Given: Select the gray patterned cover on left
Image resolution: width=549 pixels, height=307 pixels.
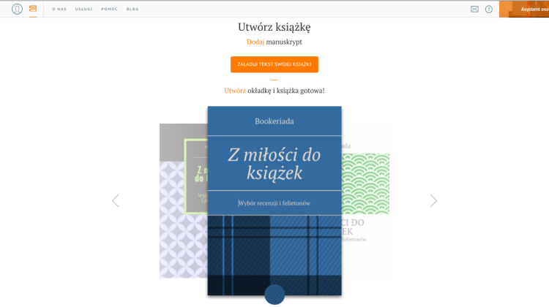Looking at the screenshot, I should [x=184, y=201].
